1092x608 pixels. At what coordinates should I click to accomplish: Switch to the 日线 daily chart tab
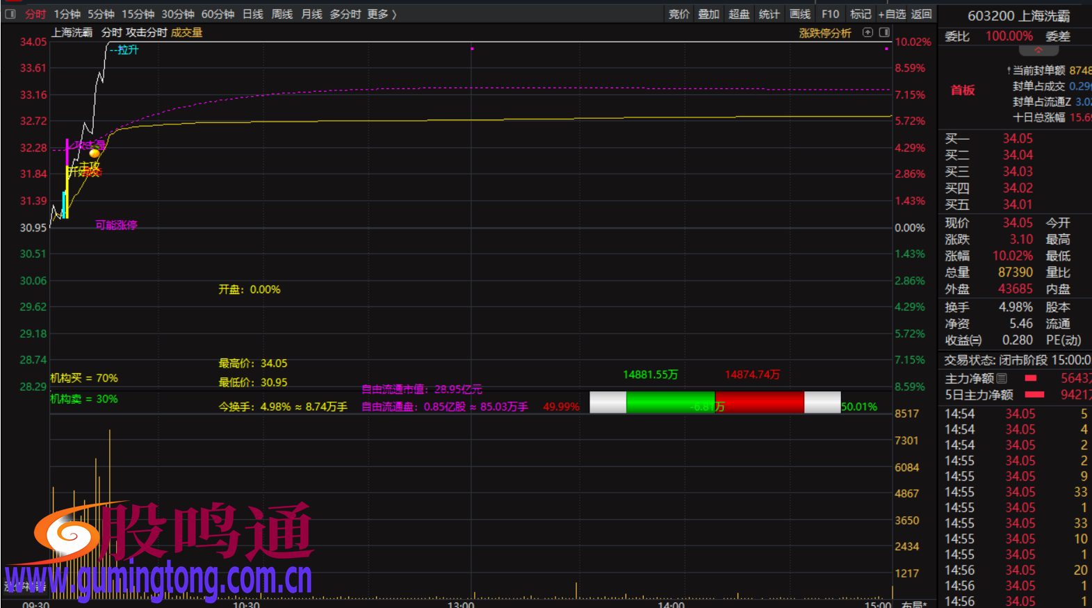point(252,14)
